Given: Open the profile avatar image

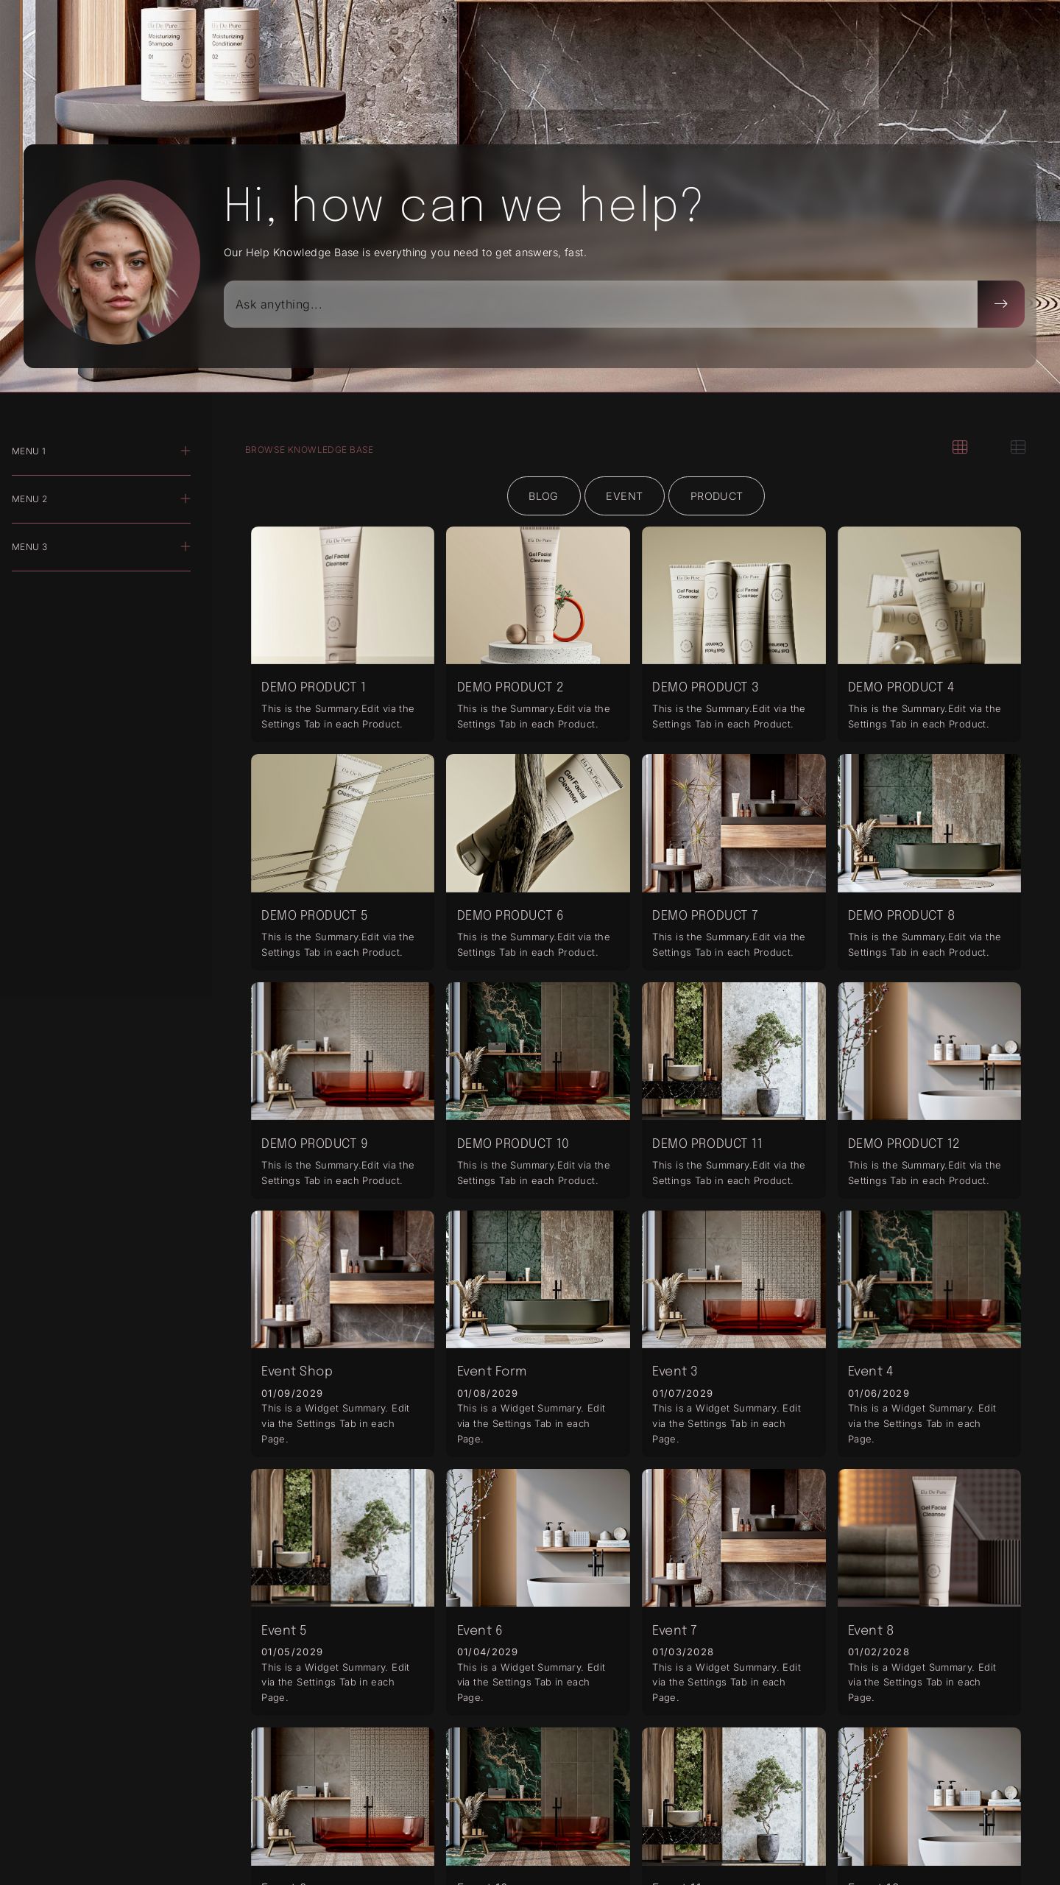Looking at the screenshot, I should pyautogui.click(x=118, y=262).
